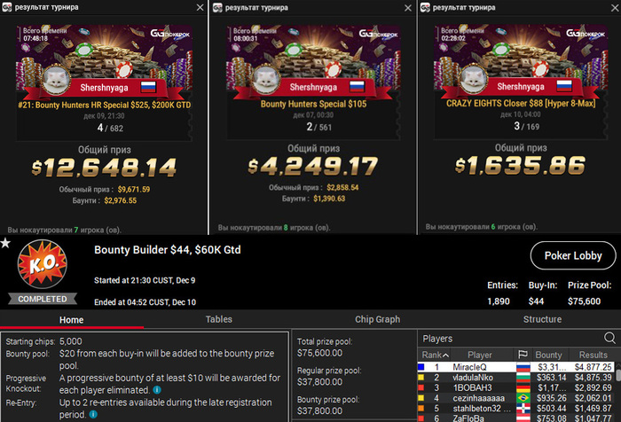Screen dimensions: 621x422
Task: Click vladulaNko bounty $363.14 cell
Action: [551, 378]
